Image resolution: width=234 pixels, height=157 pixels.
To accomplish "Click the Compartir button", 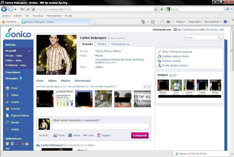I will pyautogui.click(x=140, y=136).
